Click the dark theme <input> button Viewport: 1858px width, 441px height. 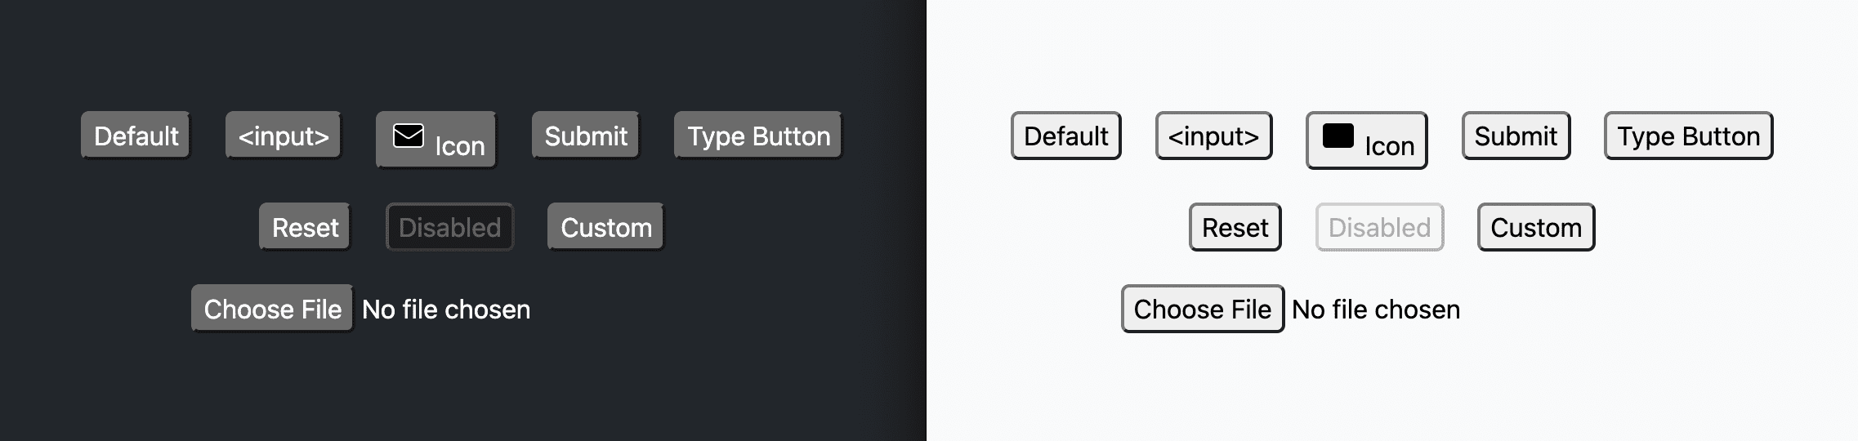283,136
